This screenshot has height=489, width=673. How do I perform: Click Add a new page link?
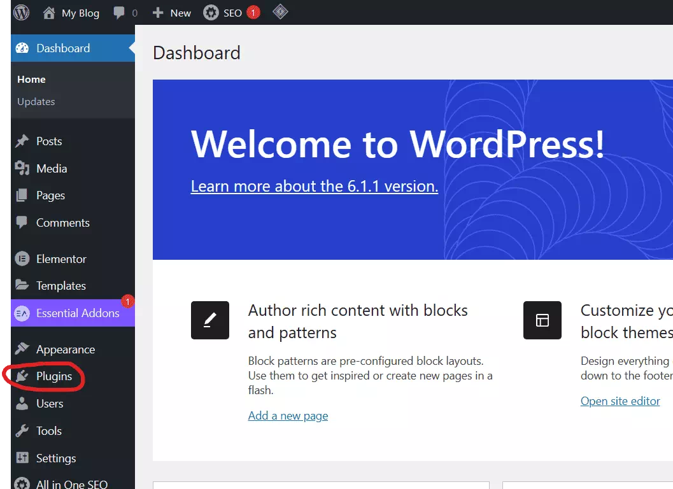(288, 416)
